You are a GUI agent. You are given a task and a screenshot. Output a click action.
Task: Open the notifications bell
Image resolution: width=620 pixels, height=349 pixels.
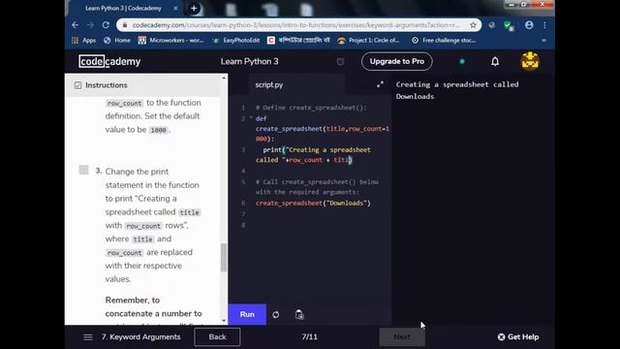click(x=495, y=61)
